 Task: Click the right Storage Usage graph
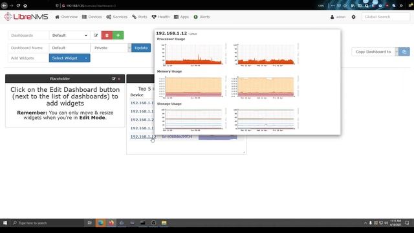[266, 119]
